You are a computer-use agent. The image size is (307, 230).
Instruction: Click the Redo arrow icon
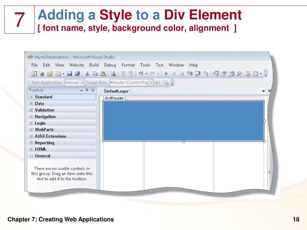click(x=153, y=74)
